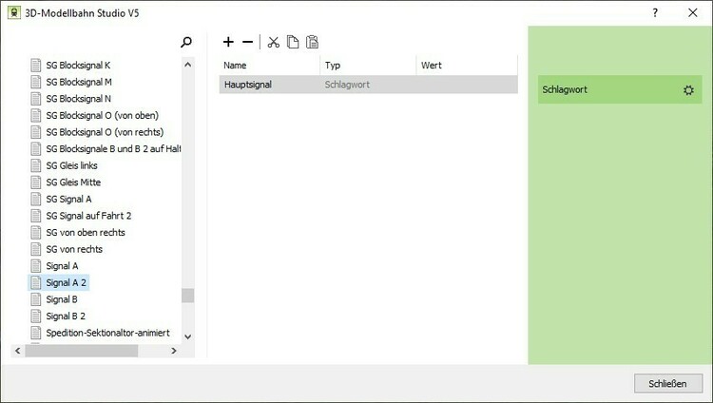Select Spedition-Sektionaltor-animiert entry
Image resolution: width=713 pixels, height=403 pixels.
tap(107, 333)
